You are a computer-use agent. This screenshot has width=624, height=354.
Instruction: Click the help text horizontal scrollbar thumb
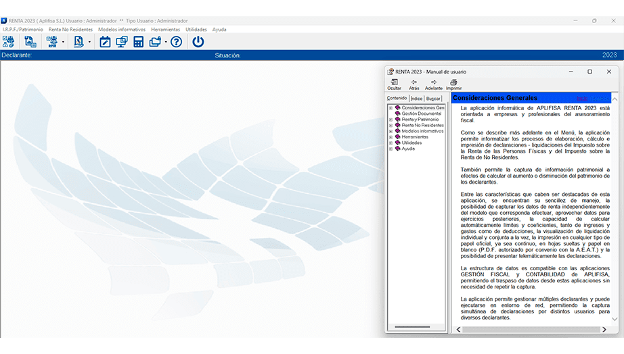531,330
